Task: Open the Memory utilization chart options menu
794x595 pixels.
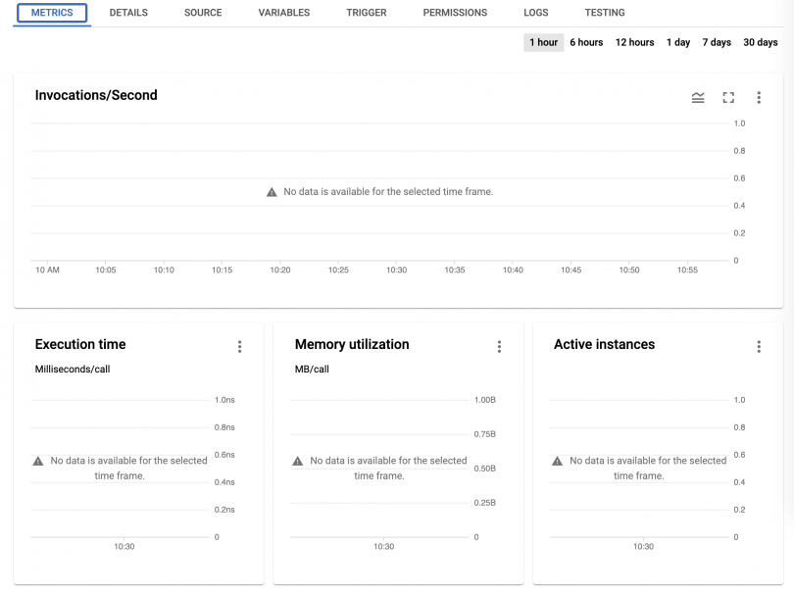Action: 500,346
